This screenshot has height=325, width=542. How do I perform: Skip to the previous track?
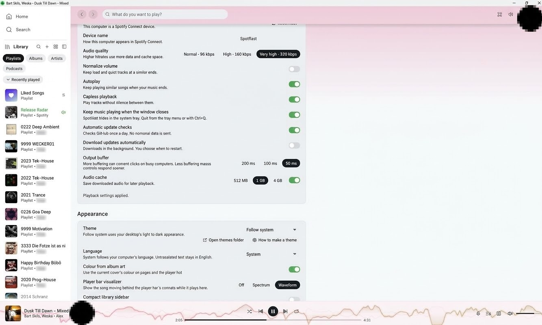(x=261, y=312)
